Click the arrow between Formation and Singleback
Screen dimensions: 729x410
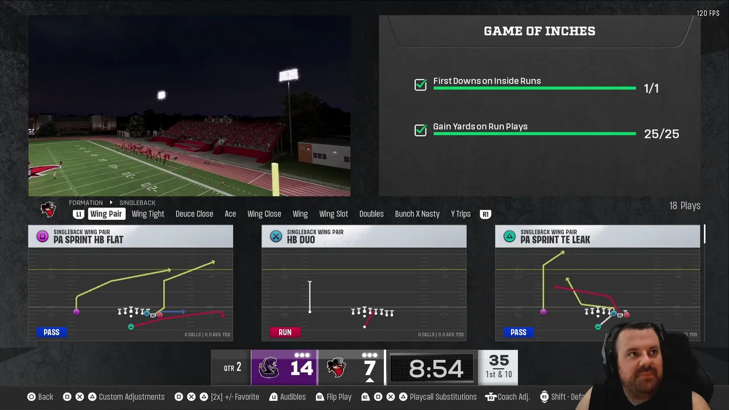tap(111, 203)
